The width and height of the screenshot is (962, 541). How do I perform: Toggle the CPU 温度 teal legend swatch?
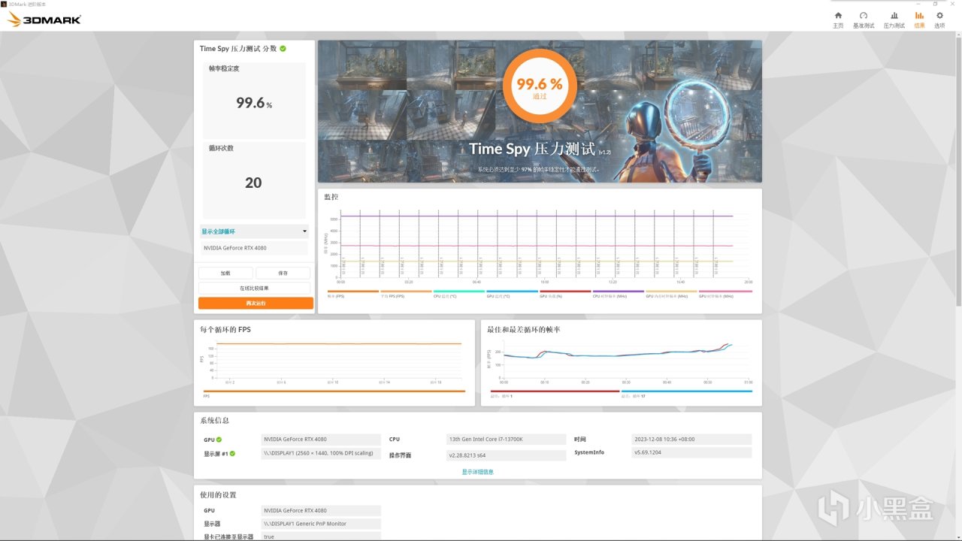pyautogui.click(x=459, y=292)
